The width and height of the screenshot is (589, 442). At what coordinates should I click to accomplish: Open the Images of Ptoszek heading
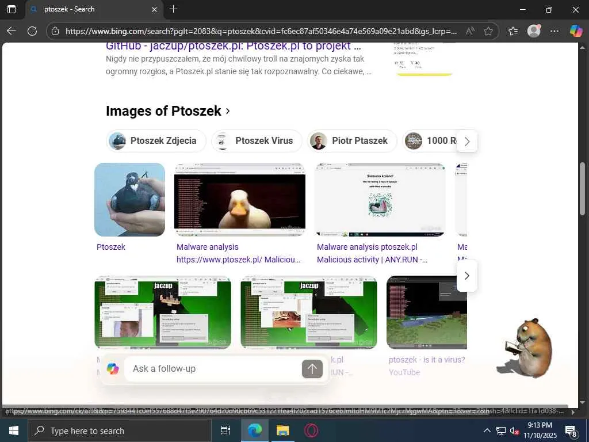click(x=168, y=111)
